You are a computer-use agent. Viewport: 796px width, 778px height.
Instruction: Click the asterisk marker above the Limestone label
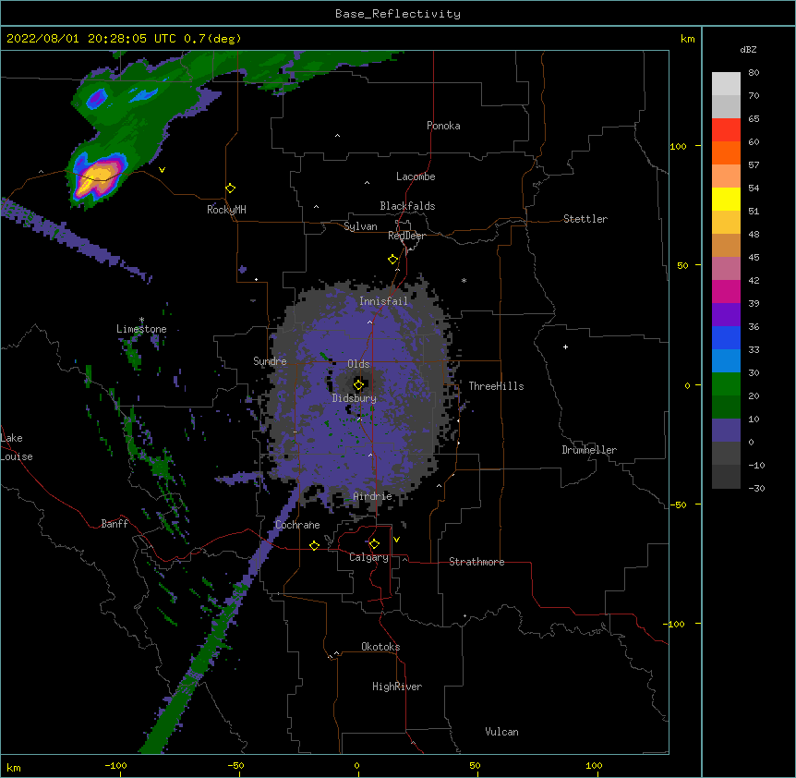[x=141, y=320]
